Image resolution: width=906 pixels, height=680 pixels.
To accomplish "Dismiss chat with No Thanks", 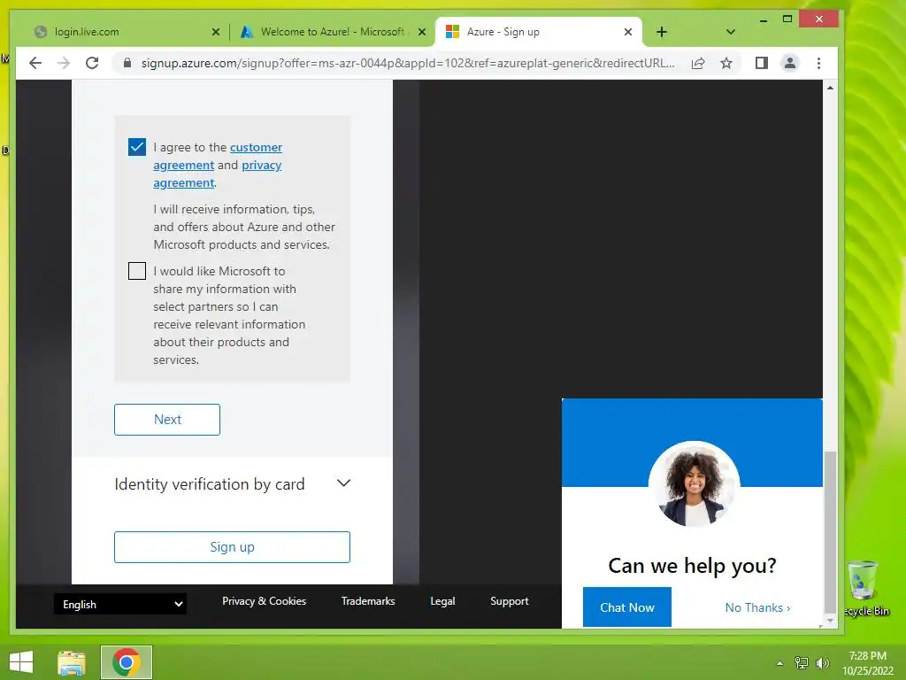I will click(x=757, y=607).
